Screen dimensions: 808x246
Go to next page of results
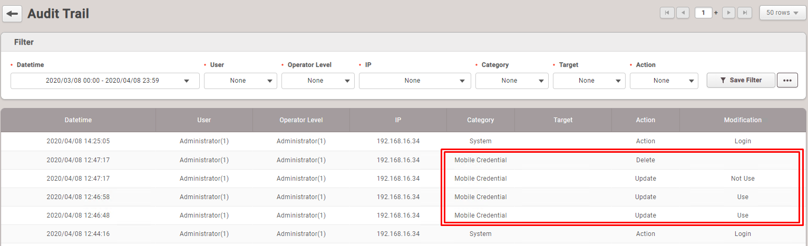pyautogui.click(x=729, y=13)
